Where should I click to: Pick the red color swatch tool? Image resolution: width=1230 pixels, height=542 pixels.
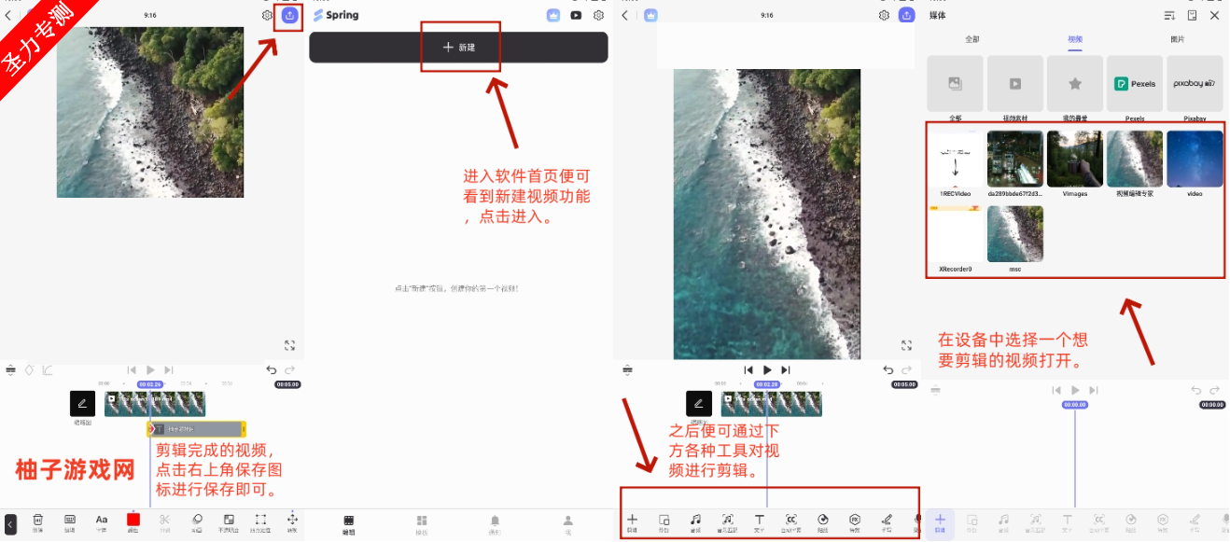click(133, 521)
